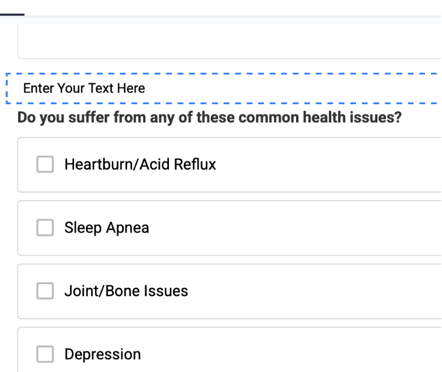Tick the Sleep Apnea checkbox

point(45,228)
